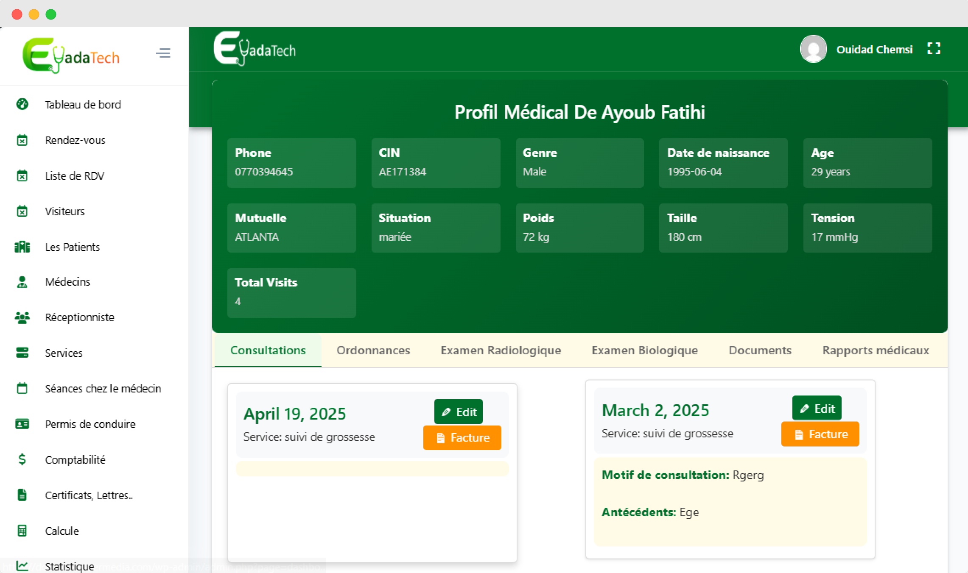Viewport: 968px width, 573px height.
Task: Click the phone number 0770394645
Action: tap(264, 172)
